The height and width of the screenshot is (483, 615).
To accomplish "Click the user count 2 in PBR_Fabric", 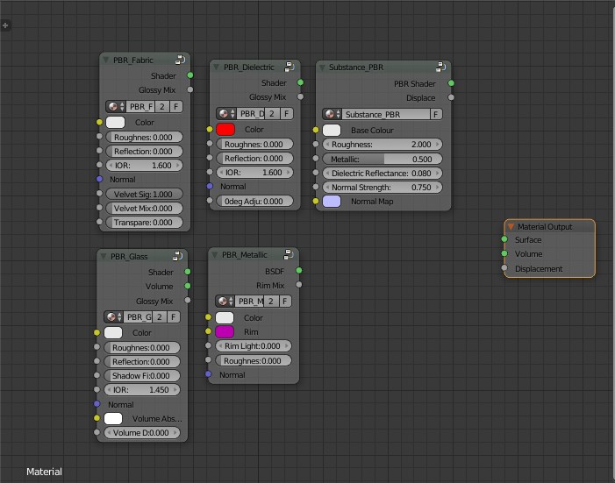I will [162, 107].
